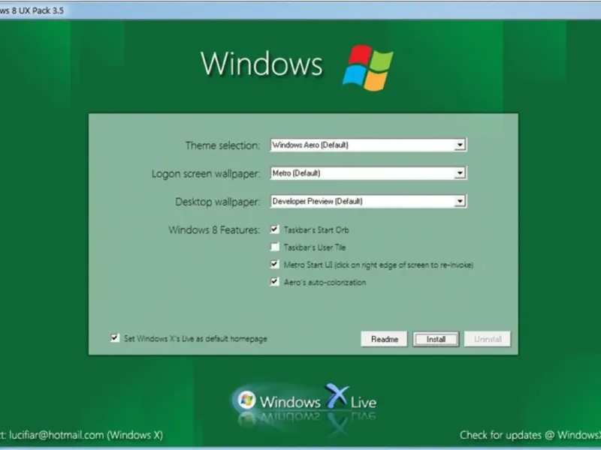This screenshot has width=601, height=450.
Task: Open the Logon screen wallpaper combo box
Action: pyautogui.click(x=368, y=173)
